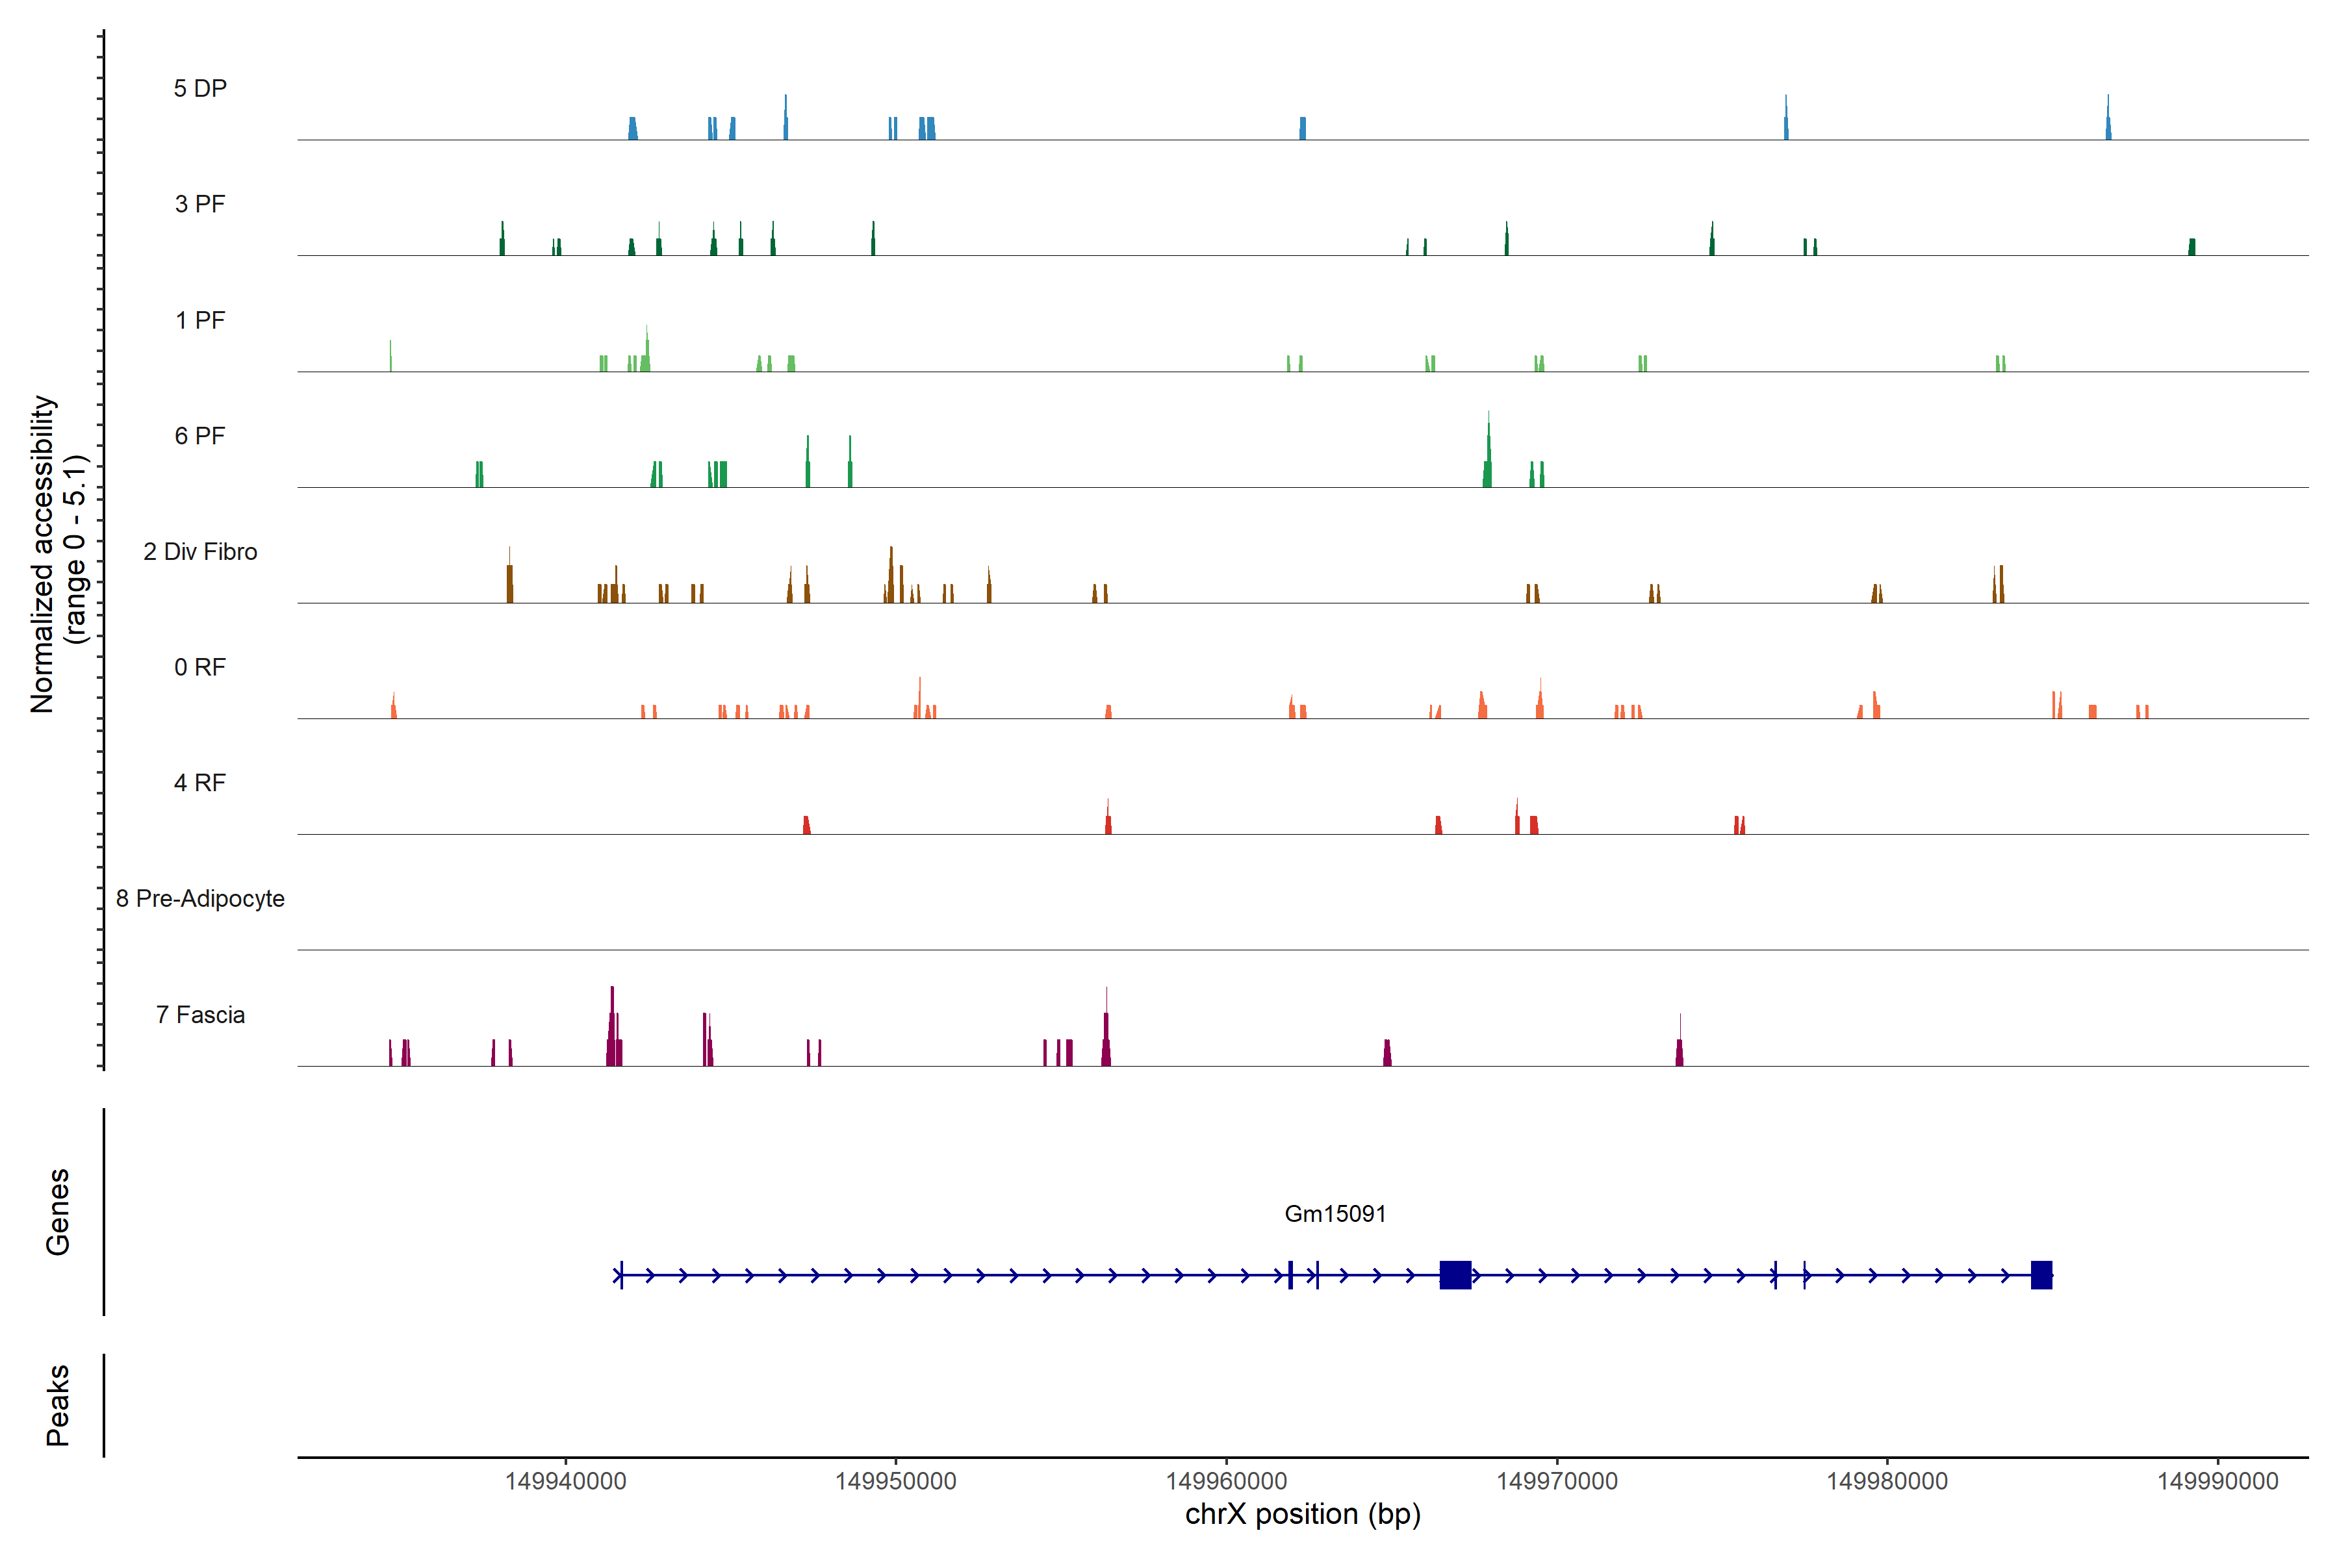
Task: Click the 149990000 axis tick label
Action: [x=2217, y=1480]
